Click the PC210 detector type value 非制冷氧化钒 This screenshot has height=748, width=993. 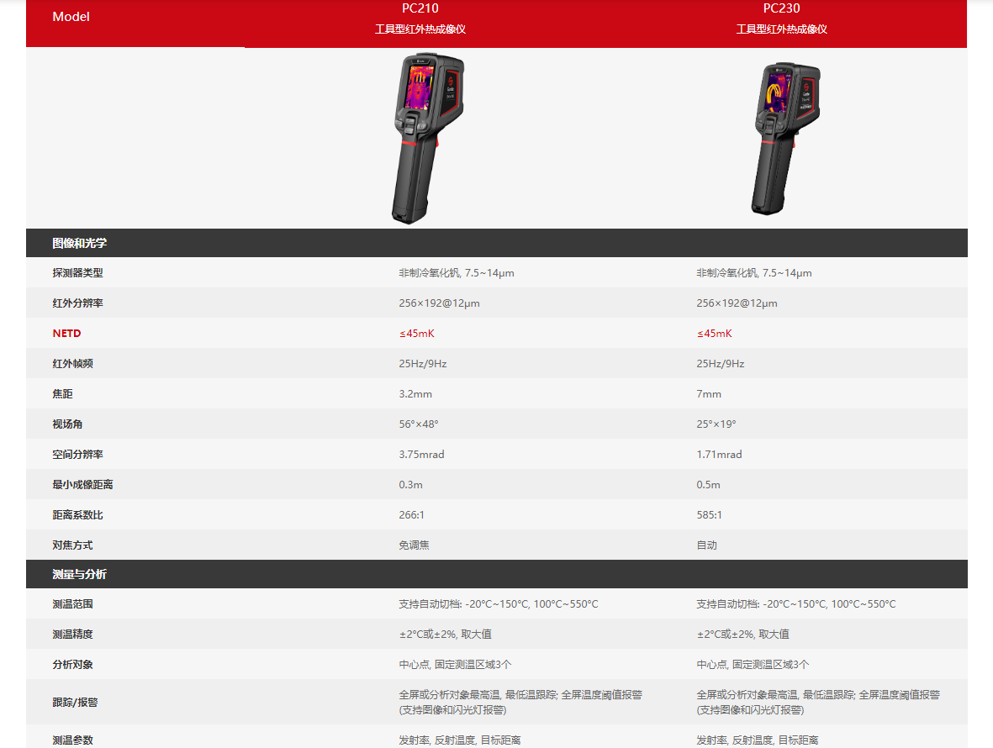pos(456,273)
